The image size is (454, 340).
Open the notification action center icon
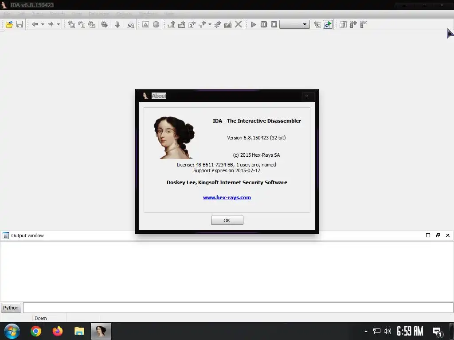pyautogui.click(x=438, y=332)
